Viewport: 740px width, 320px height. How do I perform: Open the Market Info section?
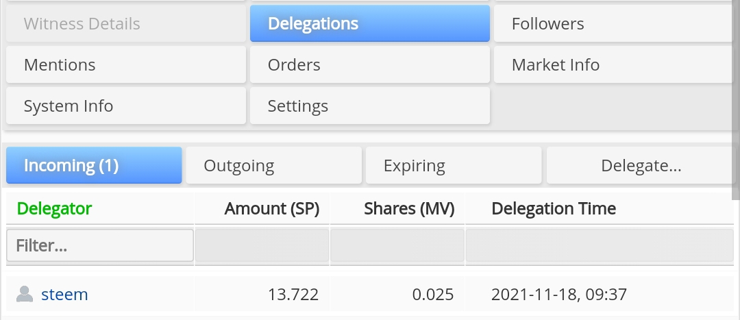tap(613, 64)
